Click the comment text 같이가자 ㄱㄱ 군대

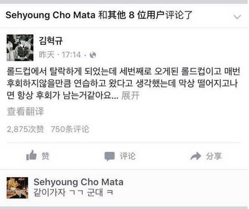[x=73, y=193]
